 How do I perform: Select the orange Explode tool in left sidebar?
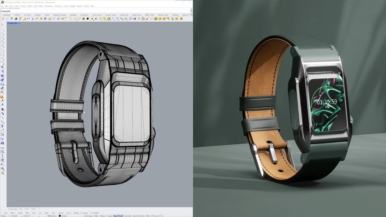pos(2,97)
